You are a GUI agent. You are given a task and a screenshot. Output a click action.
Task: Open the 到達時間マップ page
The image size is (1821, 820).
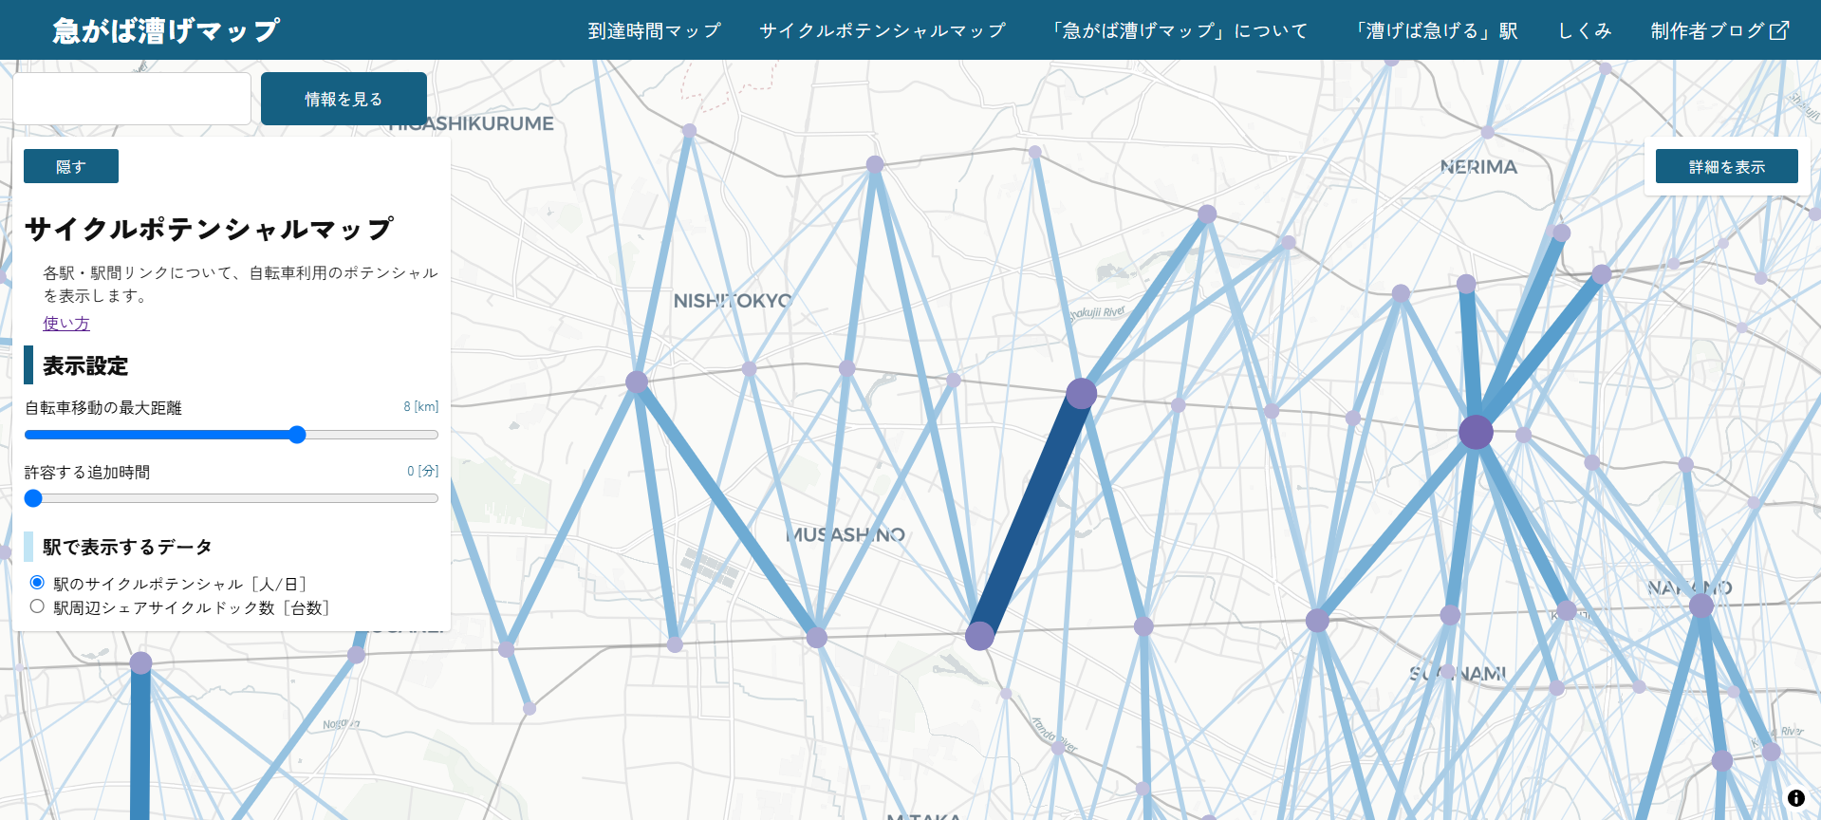point(654,30)
